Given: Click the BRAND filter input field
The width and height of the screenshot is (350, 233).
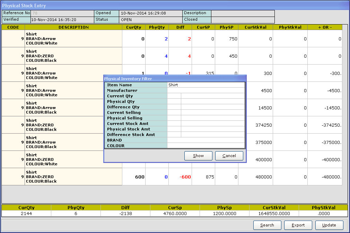Looking at the screenshot, I should (x=206, y=140).
